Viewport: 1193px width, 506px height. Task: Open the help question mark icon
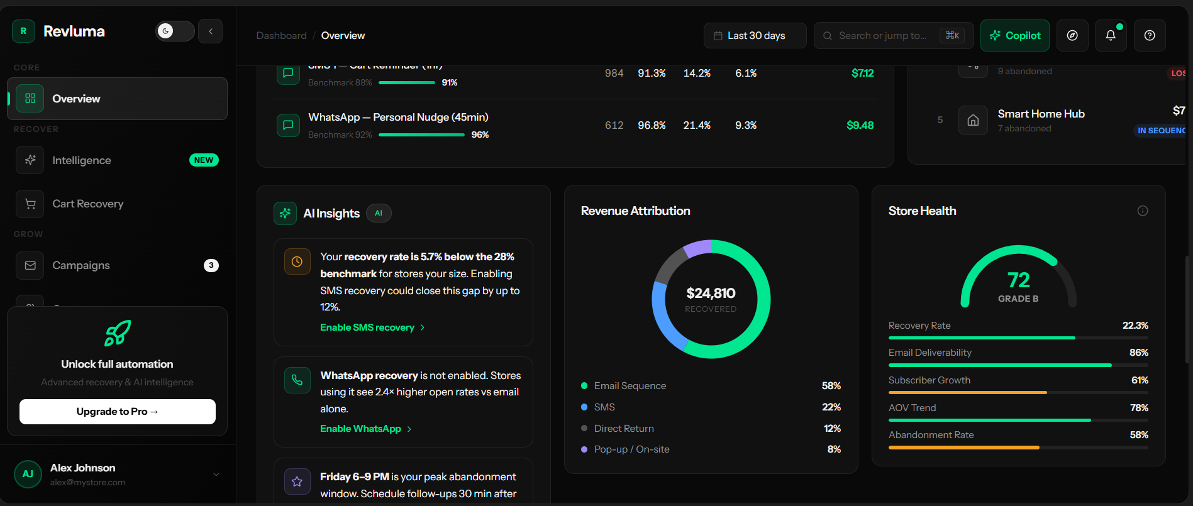pyautogui.click(x=1150, y=35)
